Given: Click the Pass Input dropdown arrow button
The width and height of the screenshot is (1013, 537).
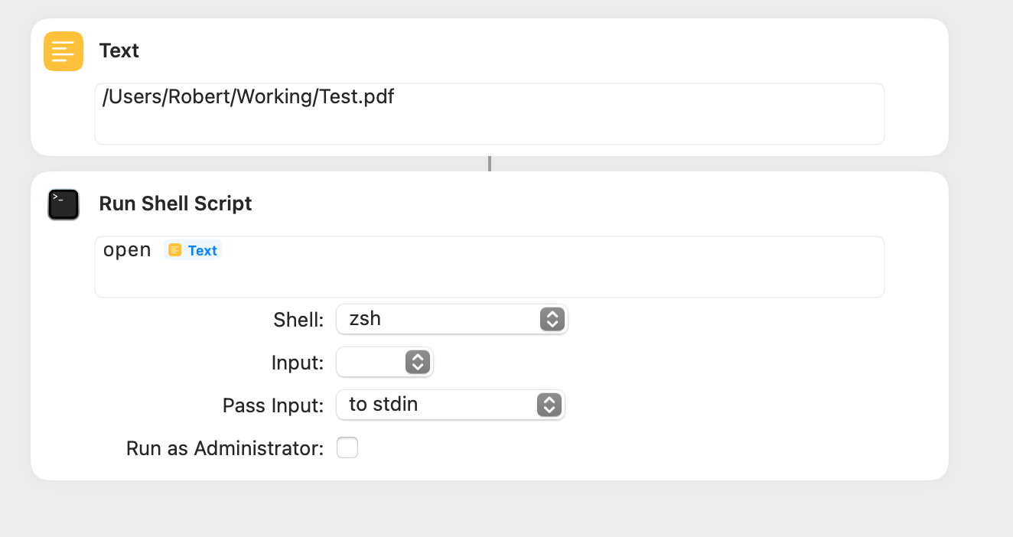Looking at the screenshot, I should coord(549,405).
